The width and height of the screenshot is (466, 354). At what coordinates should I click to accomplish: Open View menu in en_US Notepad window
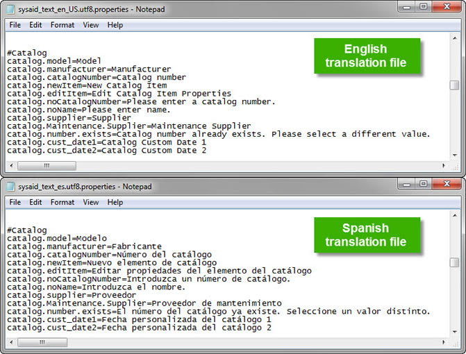click(x=91, y=25)
